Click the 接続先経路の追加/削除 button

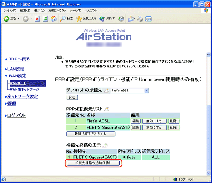pos(93,163)
